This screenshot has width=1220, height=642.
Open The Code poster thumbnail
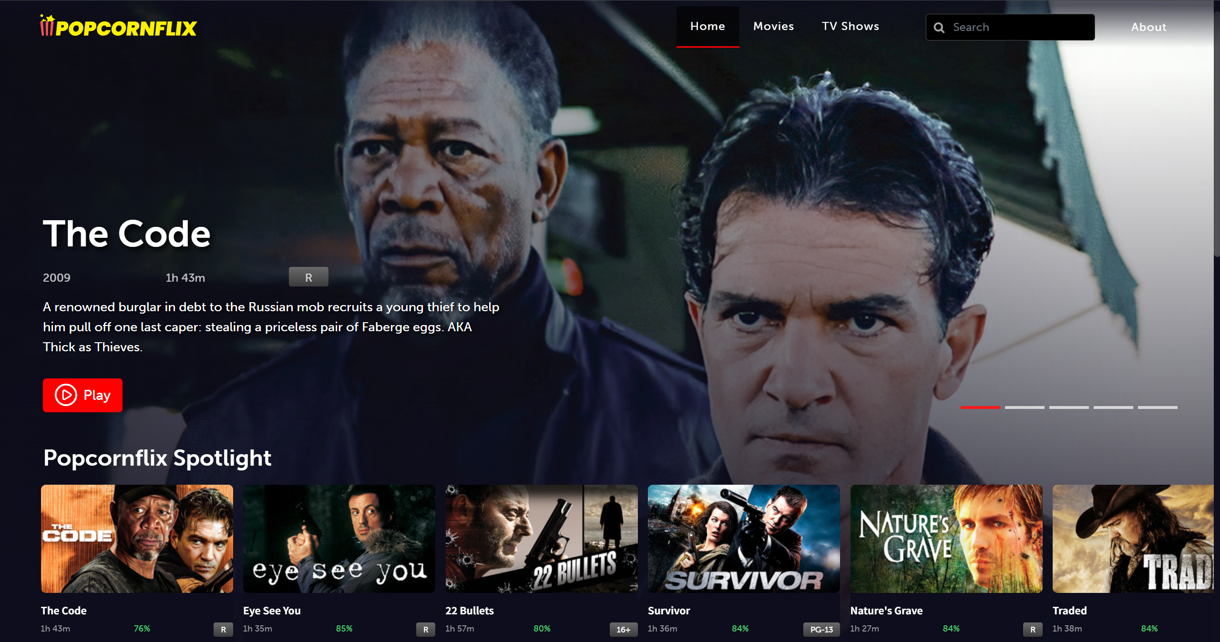tap(137, 539)
